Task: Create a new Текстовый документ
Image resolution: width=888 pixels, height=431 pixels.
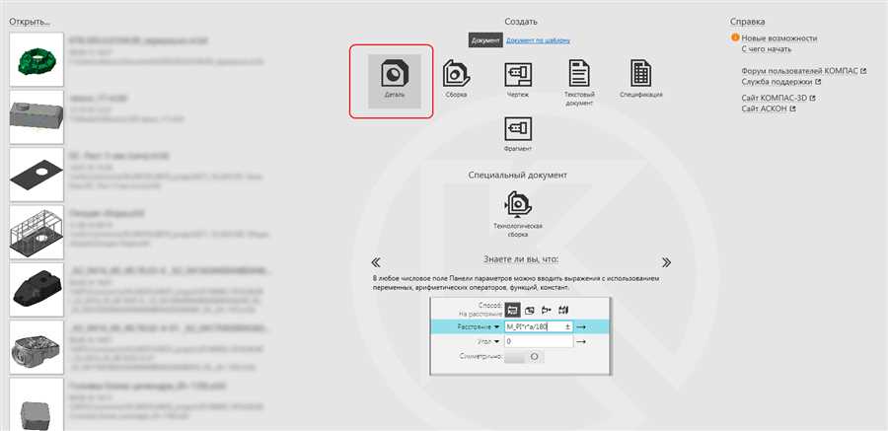Action: coord(579,82)
